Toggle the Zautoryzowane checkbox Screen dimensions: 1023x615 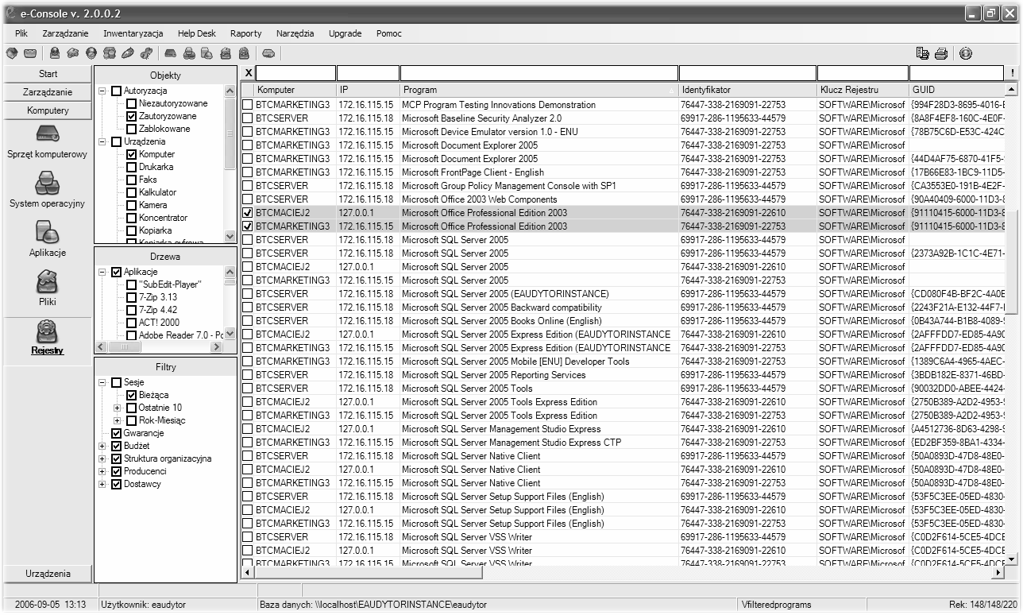(x=132, y=116)
